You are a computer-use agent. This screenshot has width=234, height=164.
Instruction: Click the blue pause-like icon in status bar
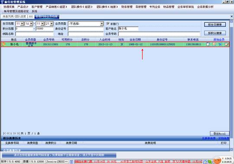pos(71,161)
